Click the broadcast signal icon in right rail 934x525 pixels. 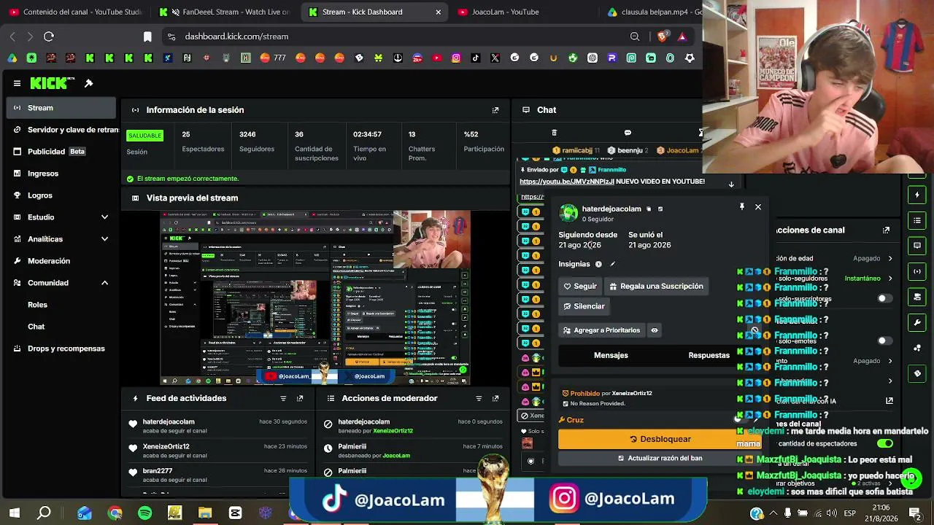917,271
